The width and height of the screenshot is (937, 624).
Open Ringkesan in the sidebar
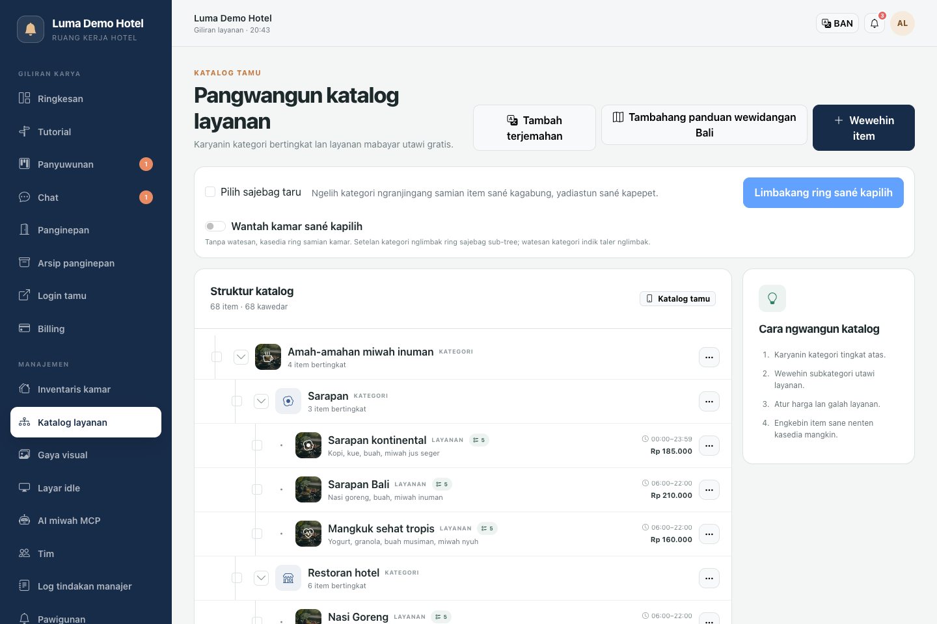click(86, 99)
